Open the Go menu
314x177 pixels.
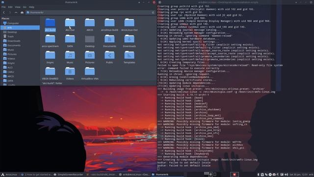(25, 7)
